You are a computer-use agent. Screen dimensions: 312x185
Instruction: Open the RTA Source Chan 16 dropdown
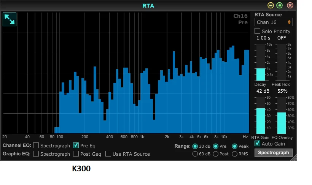pos(274,22)
